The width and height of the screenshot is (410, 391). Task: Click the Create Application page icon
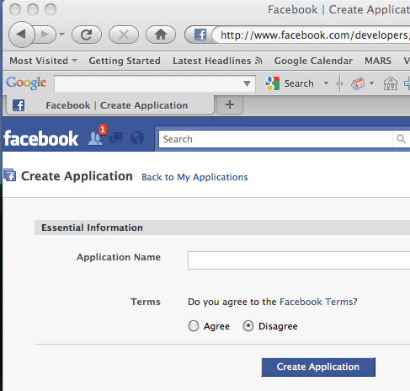(x=10, y=175)
